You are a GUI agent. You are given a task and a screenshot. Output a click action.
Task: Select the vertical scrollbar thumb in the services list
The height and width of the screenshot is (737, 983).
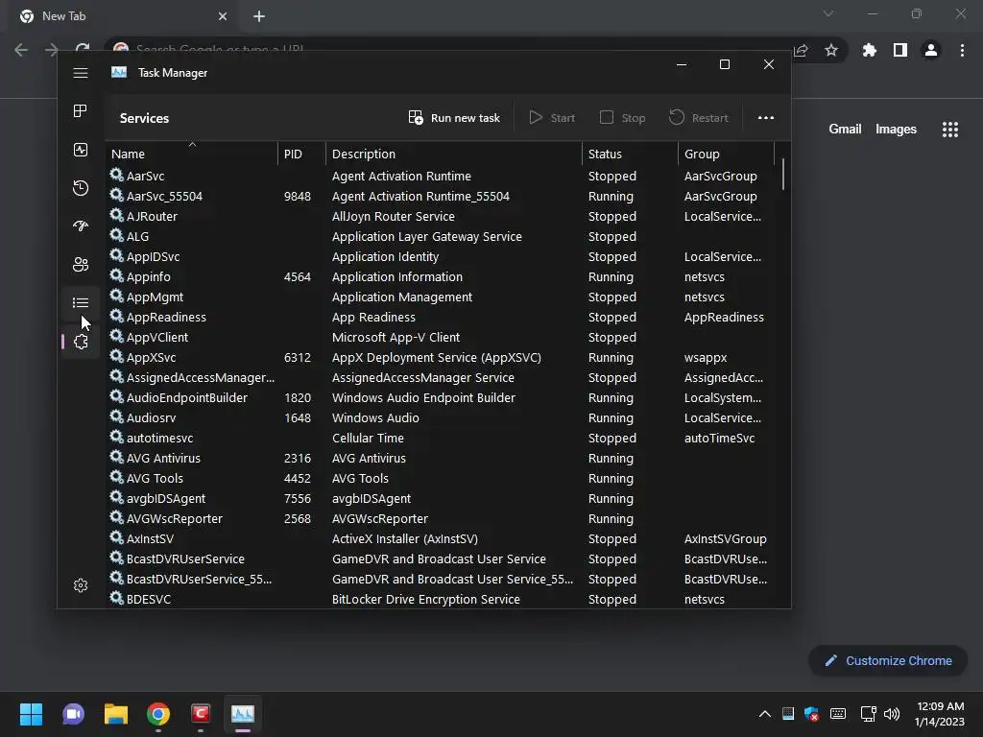tap(783, 174)
